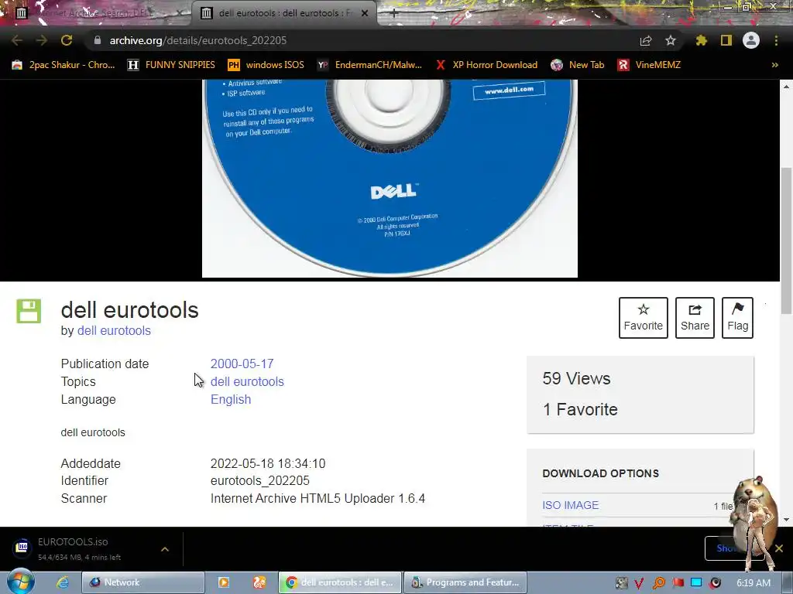Switch to Programs and Features window

coord(465,582)
